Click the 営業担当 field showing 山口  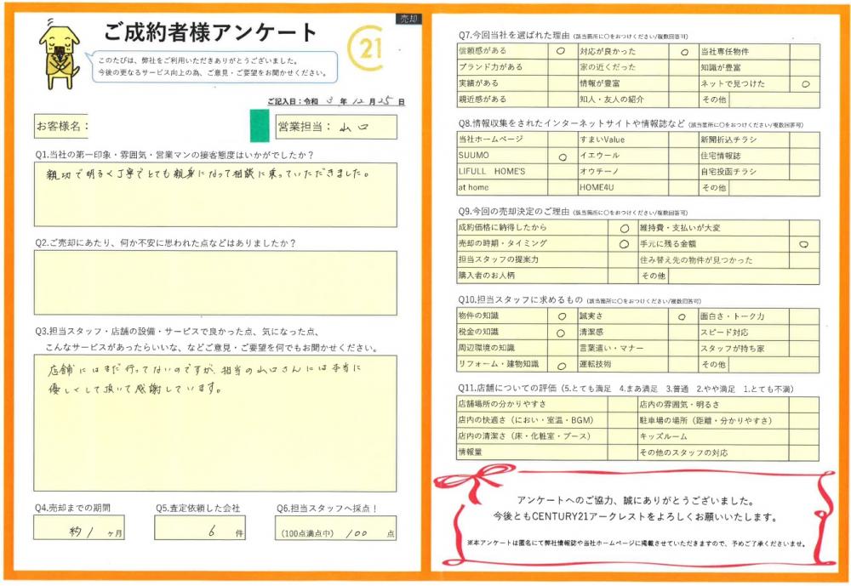pos(335,127)
